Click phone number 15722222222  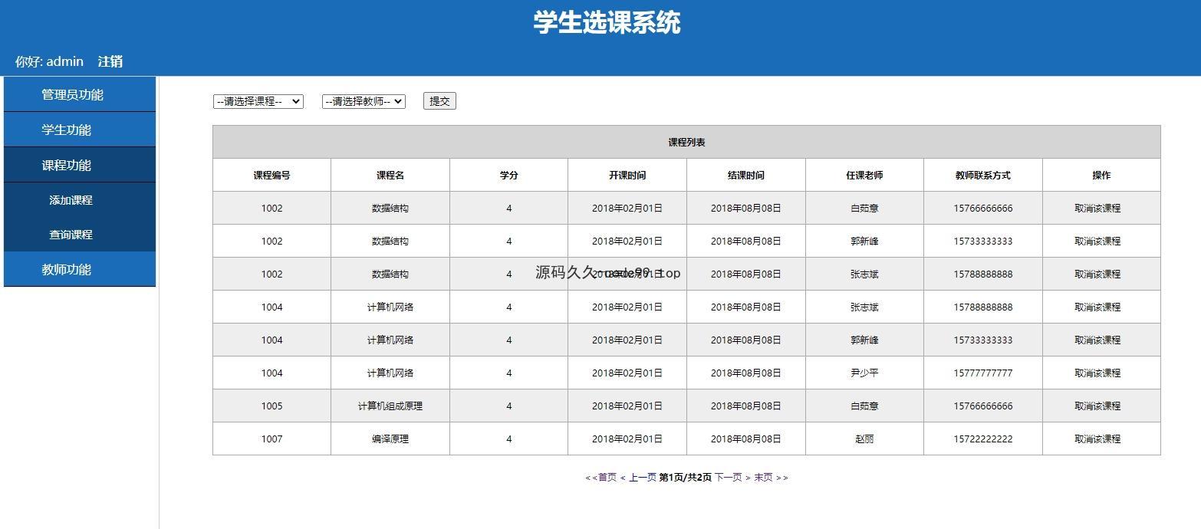click(983, 439)
